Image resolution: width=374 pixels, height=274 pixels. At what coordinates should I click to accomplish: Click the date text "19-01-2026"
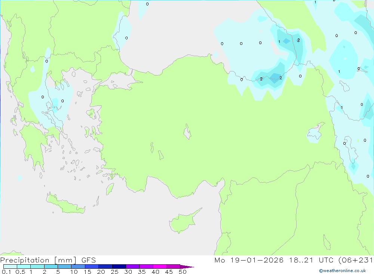[257, 260]
